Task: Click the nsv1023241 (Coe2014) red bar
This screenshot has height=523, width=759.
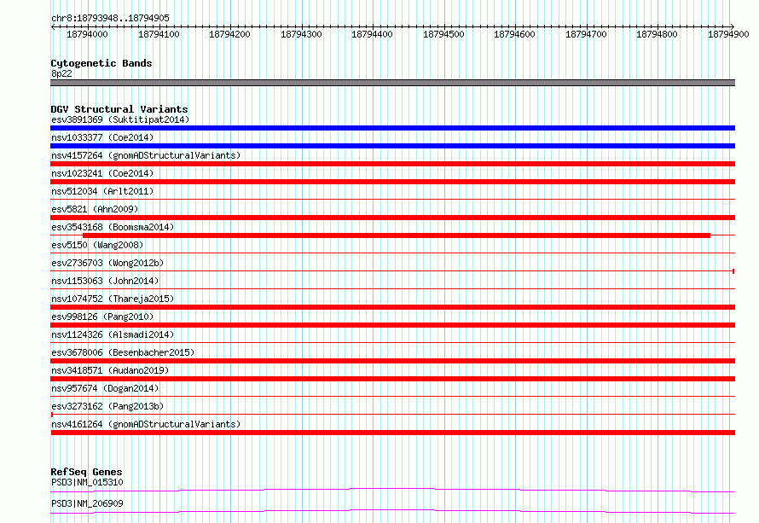Action: tap(392, 182)
